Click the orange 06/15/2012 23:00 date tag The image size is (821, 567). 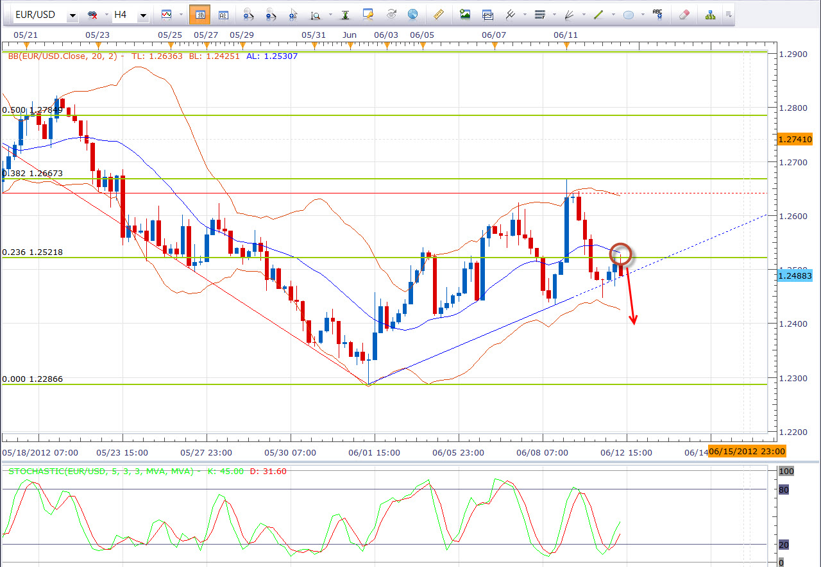click(747, 452)
